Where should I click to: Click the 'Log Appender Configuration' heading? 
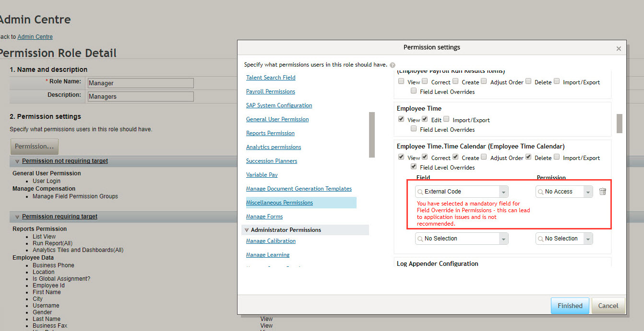pos(438,264)
